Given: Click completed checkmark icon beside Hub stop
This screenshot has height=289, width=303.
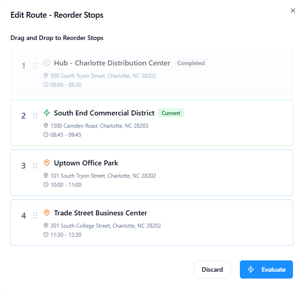Looking at the screenshot, I should (x=47, y=63).
